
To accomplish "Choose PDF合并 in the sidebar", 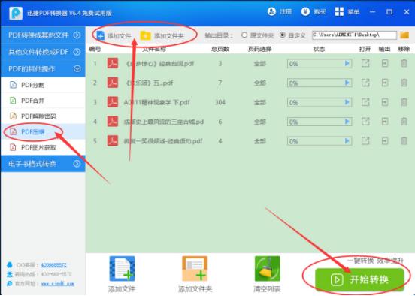I will [43, 101].
